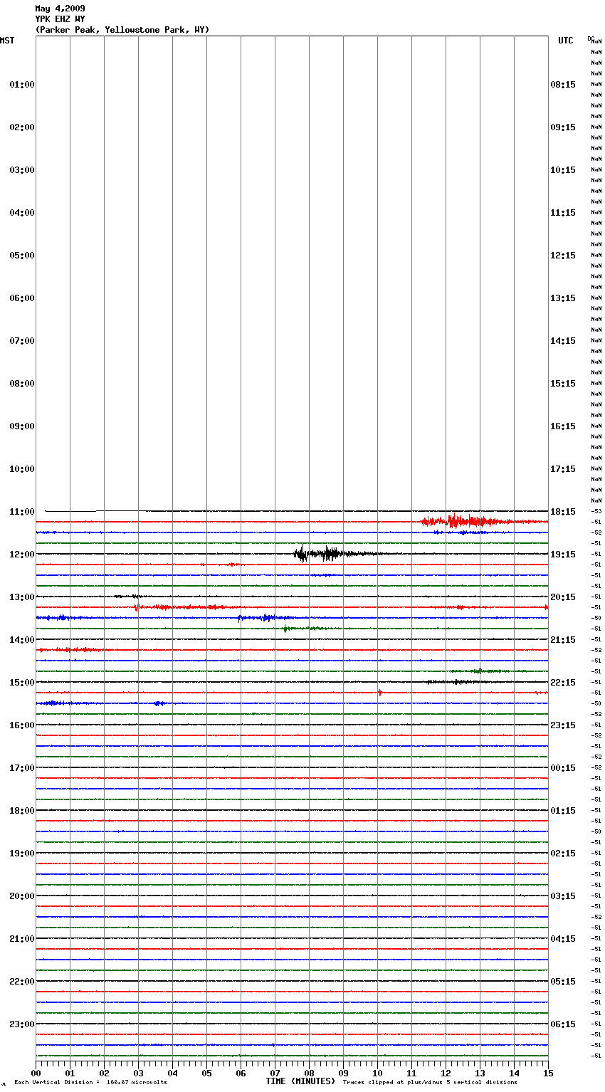Click the bottom minute-axis label '08'

(309, 1073)
